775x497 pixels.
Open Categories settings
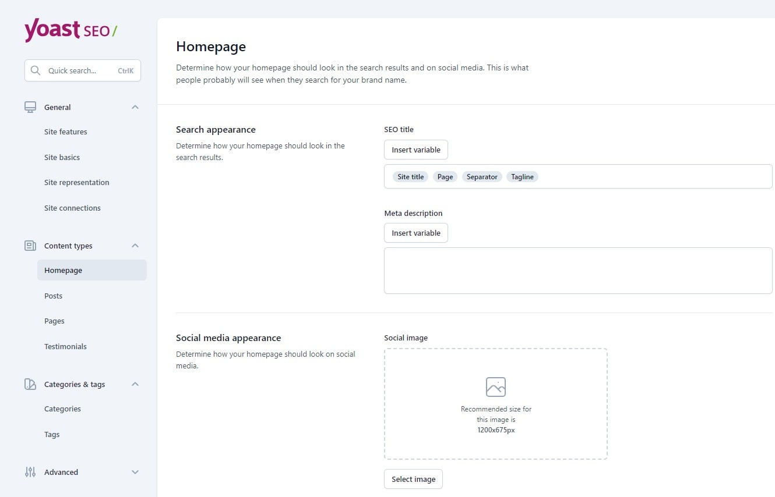point(63,409)
